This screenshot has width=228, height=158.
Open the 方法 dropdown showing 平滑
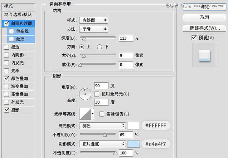point(93,29)
